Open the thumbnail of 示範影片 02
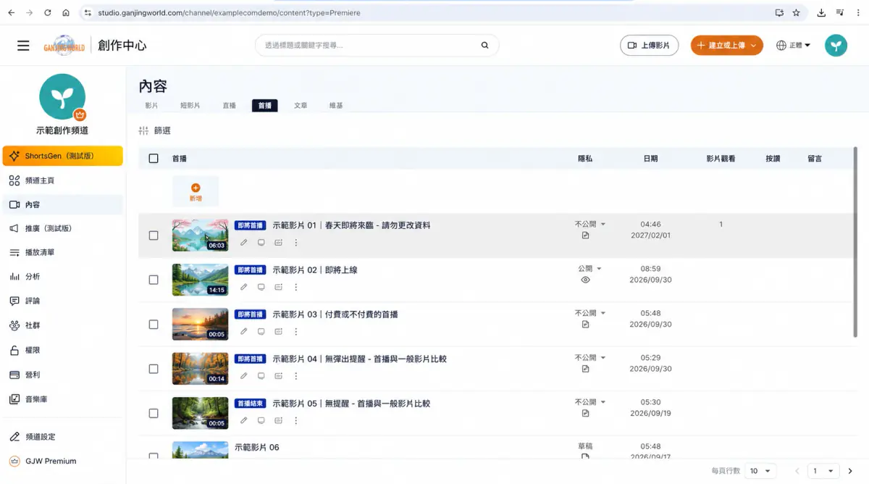Image resolution: width=869 pixels, height=484 pixels. pyautogui.click(x=200, y=280)
